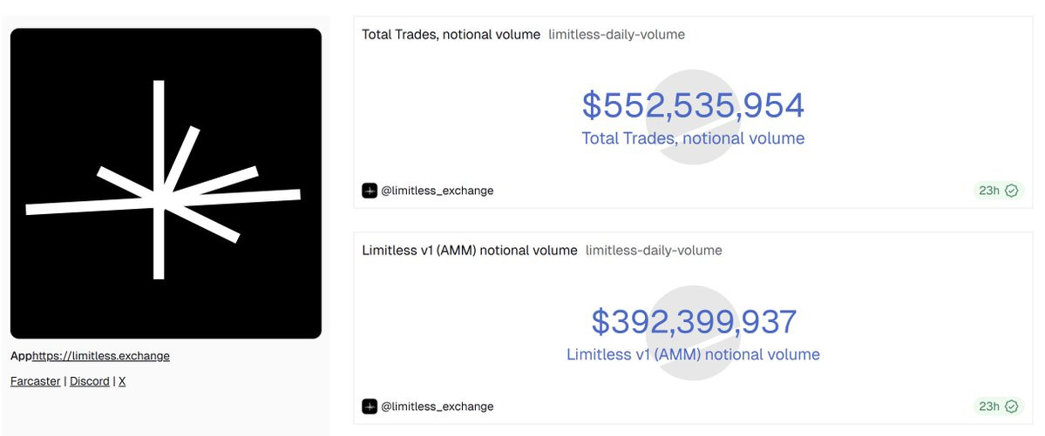Click the Limitless v1 (AMM) panel title
The image size is (1045, 436).
pos(470,251)
